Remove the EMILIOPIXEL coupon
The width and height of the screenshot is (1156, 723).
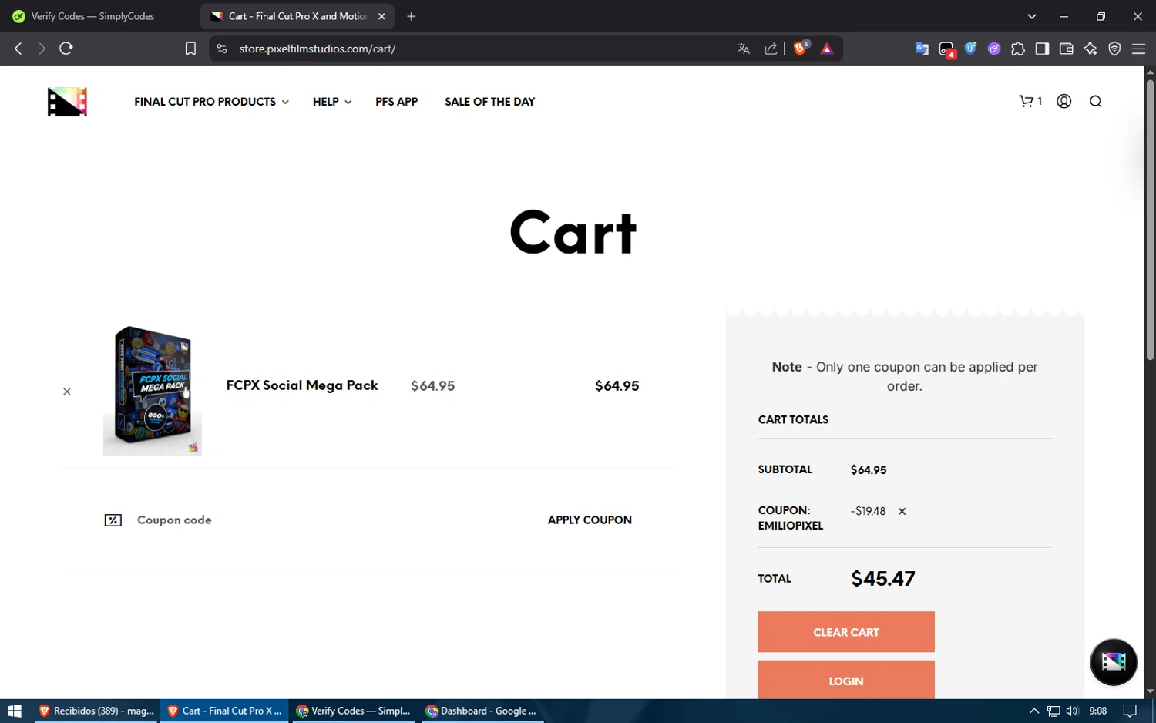[x=902, y=511]
